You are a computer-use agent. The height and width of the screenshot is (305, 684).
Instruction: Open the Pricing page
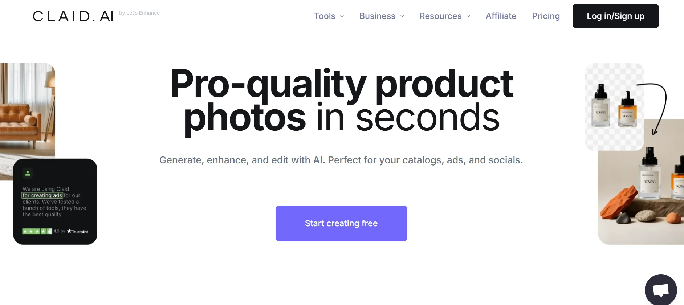(546, 16)
